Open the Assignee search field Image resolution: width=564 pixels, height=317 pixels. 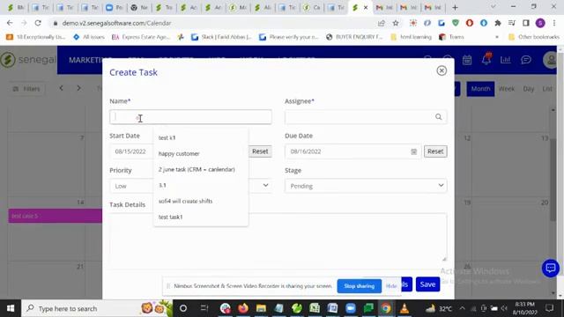tap(366, 117)
